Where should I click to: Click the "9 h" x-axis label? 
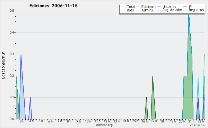tap(79, 121)
